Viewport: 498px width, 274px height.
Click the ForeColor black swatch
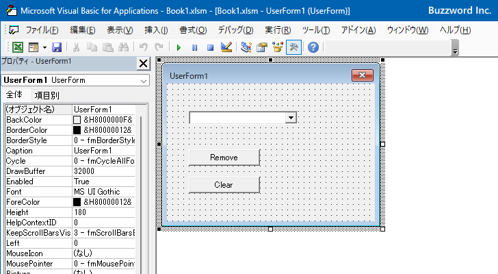point(77,202)
